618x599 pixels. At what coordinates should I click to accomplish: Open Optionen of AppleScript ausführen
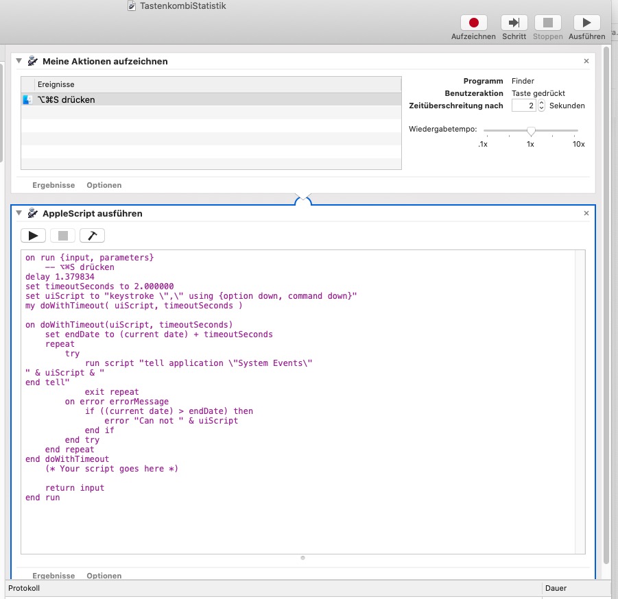[x=104, y=576]
